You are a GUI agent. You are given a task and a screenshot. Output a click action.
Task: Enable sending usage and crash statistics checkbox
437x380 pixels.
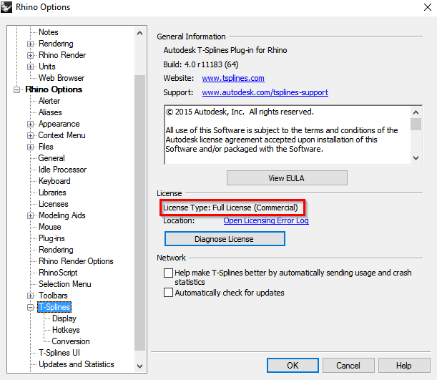[168, 273]
